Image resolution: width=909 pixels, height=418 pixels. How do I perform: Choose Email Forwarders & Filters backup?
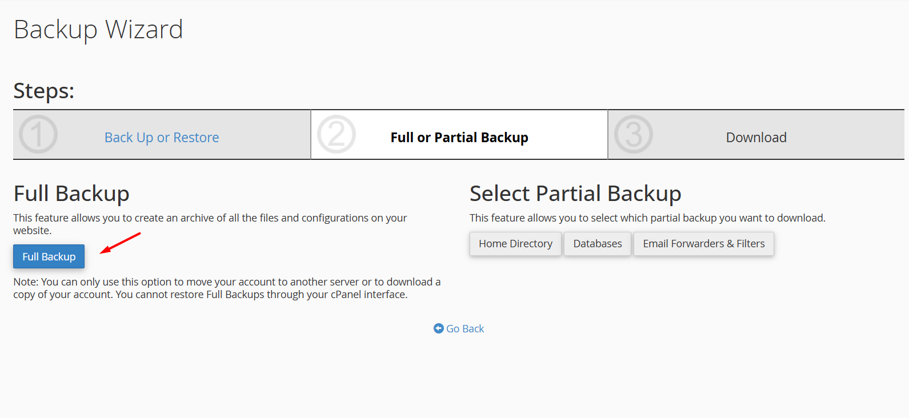(x=703, y=244)
